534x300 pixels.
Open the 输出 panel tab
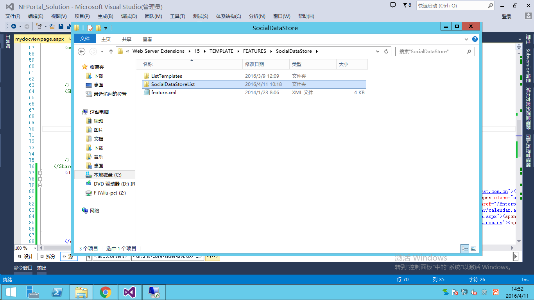click(42, 268)
